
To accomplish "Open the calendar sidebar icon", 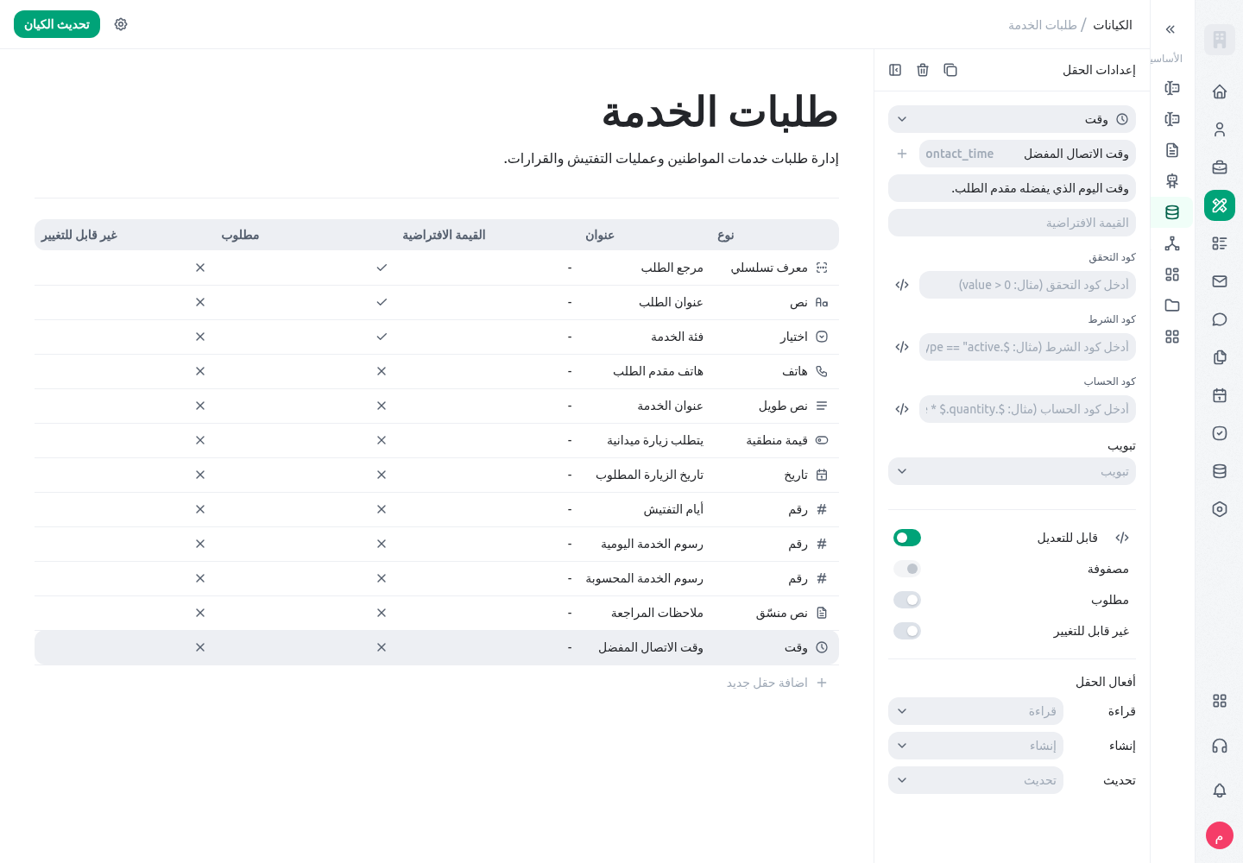I will (x=1220, y=395).
